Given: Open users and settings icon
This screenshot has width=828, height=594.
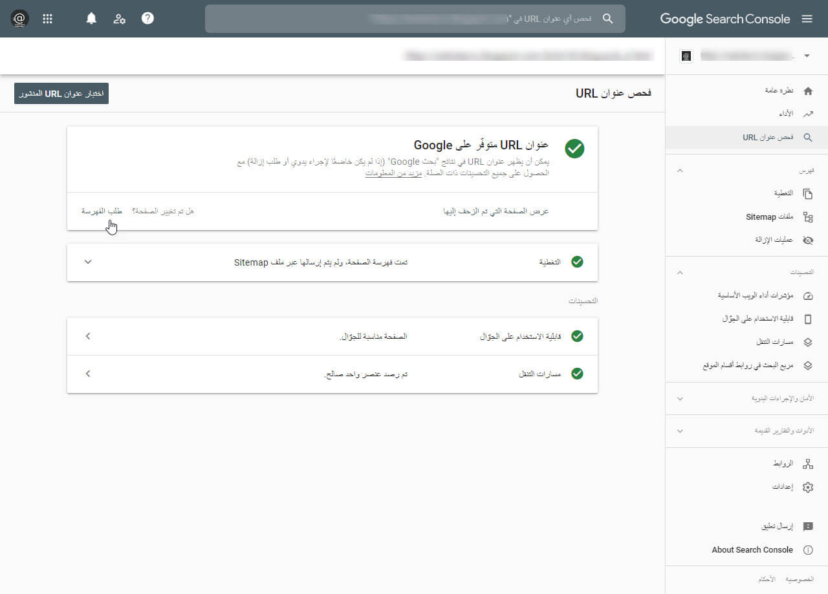Looking at the screenshot, I should (120, 19).
